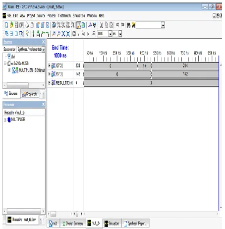
Task: Open the Window menu
Action: 92,16
